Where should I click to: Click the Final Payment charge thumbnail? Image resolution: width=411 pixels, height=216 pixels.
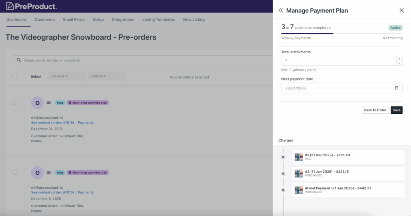point(299,190)
